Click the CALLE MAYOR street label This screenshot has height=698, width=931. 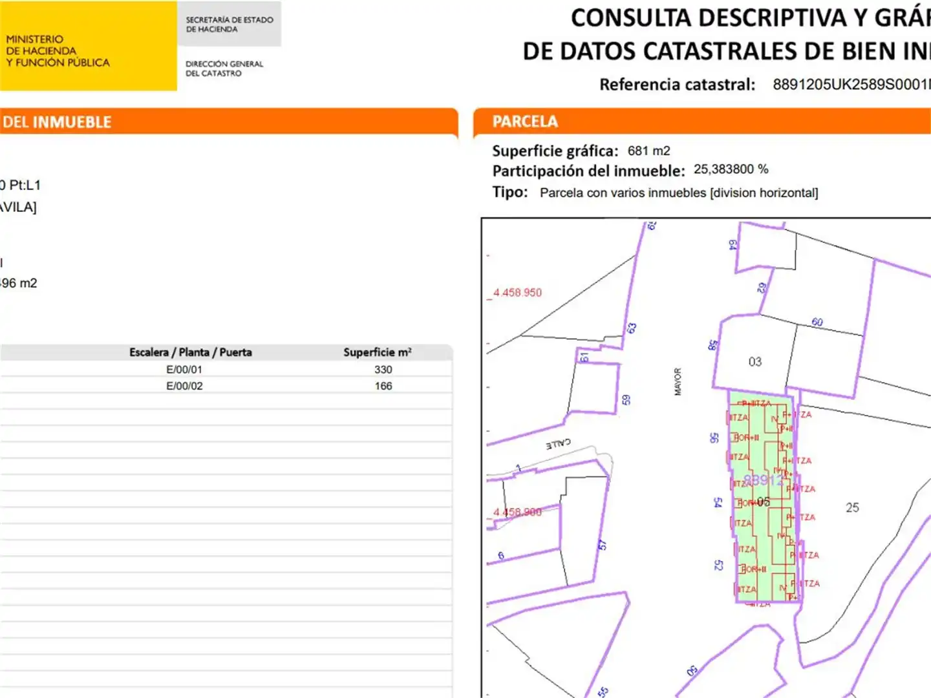677,381
